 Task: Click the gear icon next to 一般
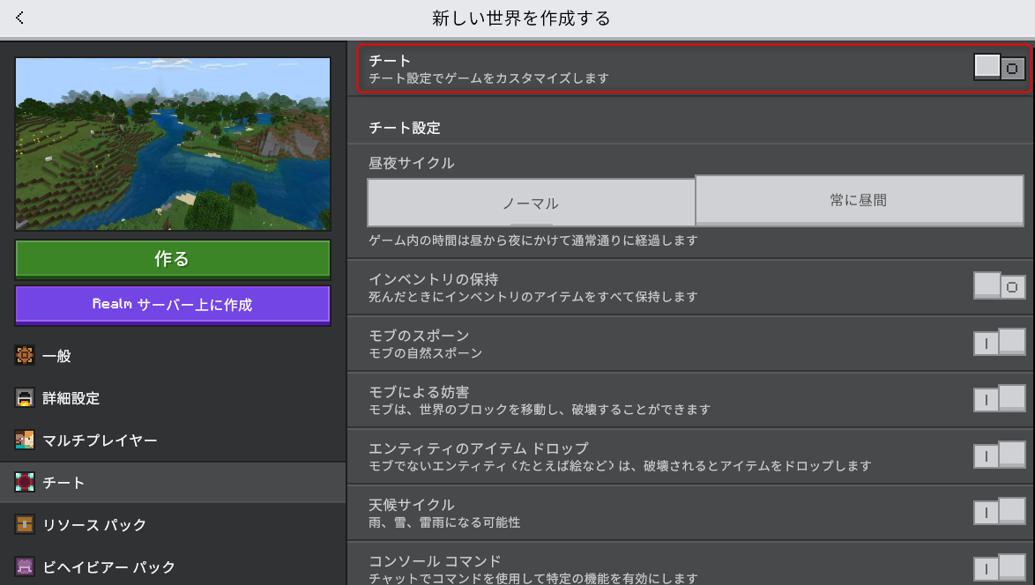click(x=25, y=355)
